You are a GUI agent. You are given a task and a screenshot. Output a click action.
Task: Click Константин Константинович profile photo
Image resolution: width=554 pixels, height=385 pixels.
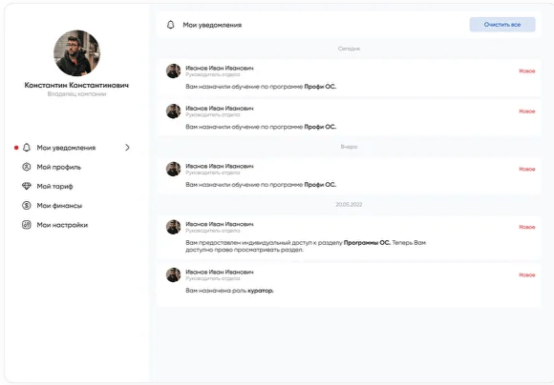point(76,52)
